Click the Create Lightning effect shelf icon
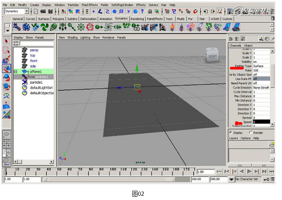The width and height of the screenshot is (282, 200). coord(199,27)
